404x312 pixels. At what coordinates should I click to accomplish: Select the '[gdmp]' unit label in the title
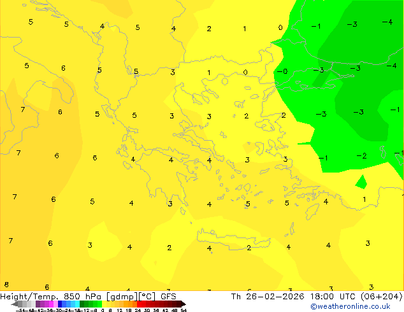[x=122, y=297]
